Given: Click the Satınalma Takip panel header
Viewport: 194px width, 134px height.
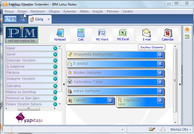Looking at the screenshot, I should tap(111, 82).
